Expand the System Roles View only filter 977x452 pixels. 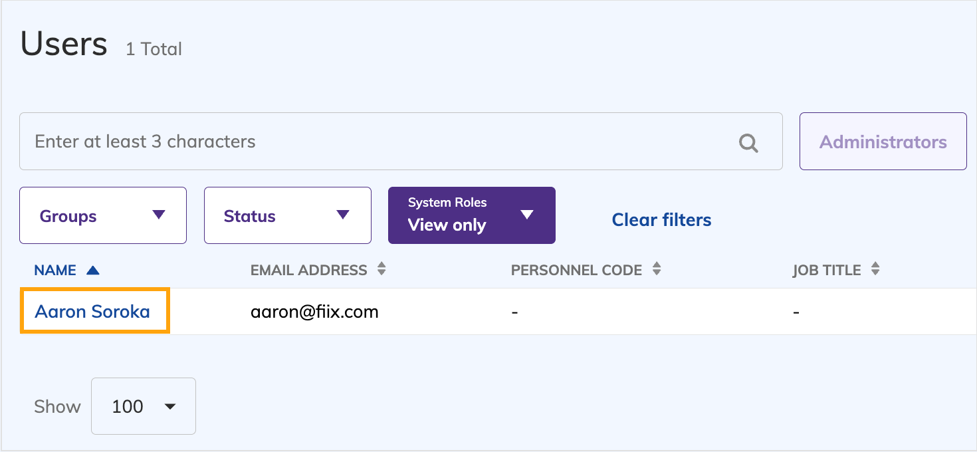471,215
